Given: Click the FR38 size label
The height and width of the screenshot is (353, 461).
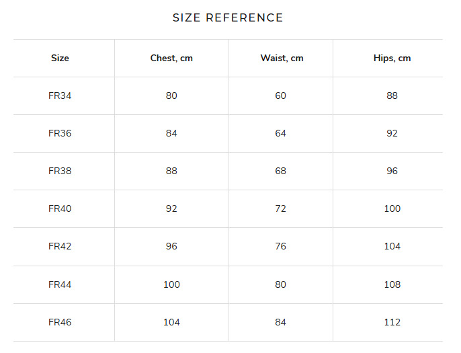Looking at the screenshot, I should tap(60, 171).
